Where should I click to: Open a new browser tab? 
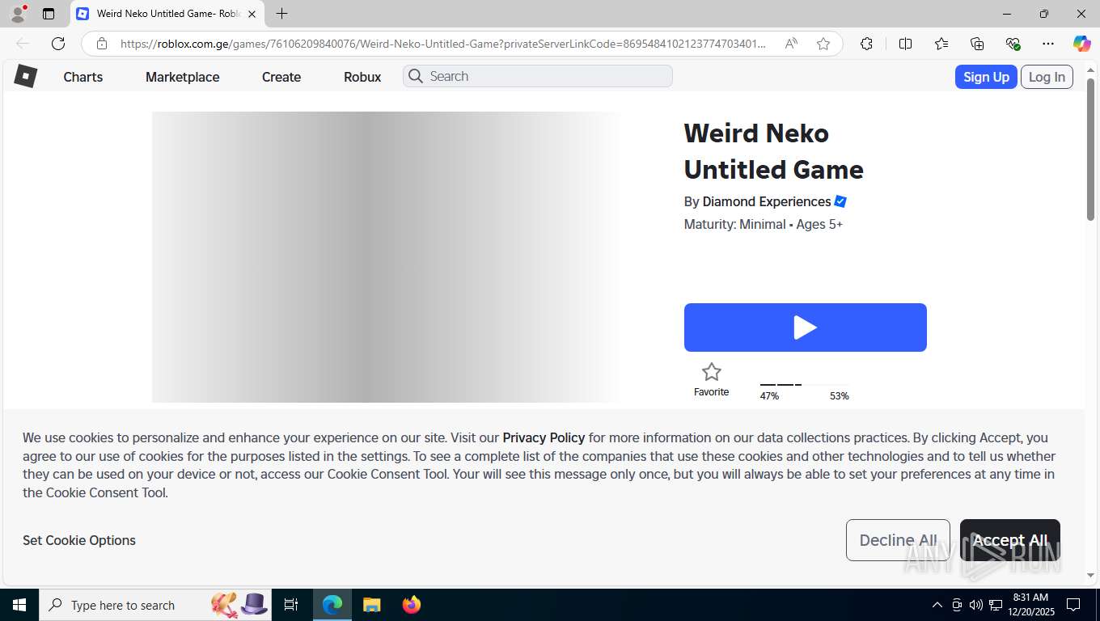(281, 14)
